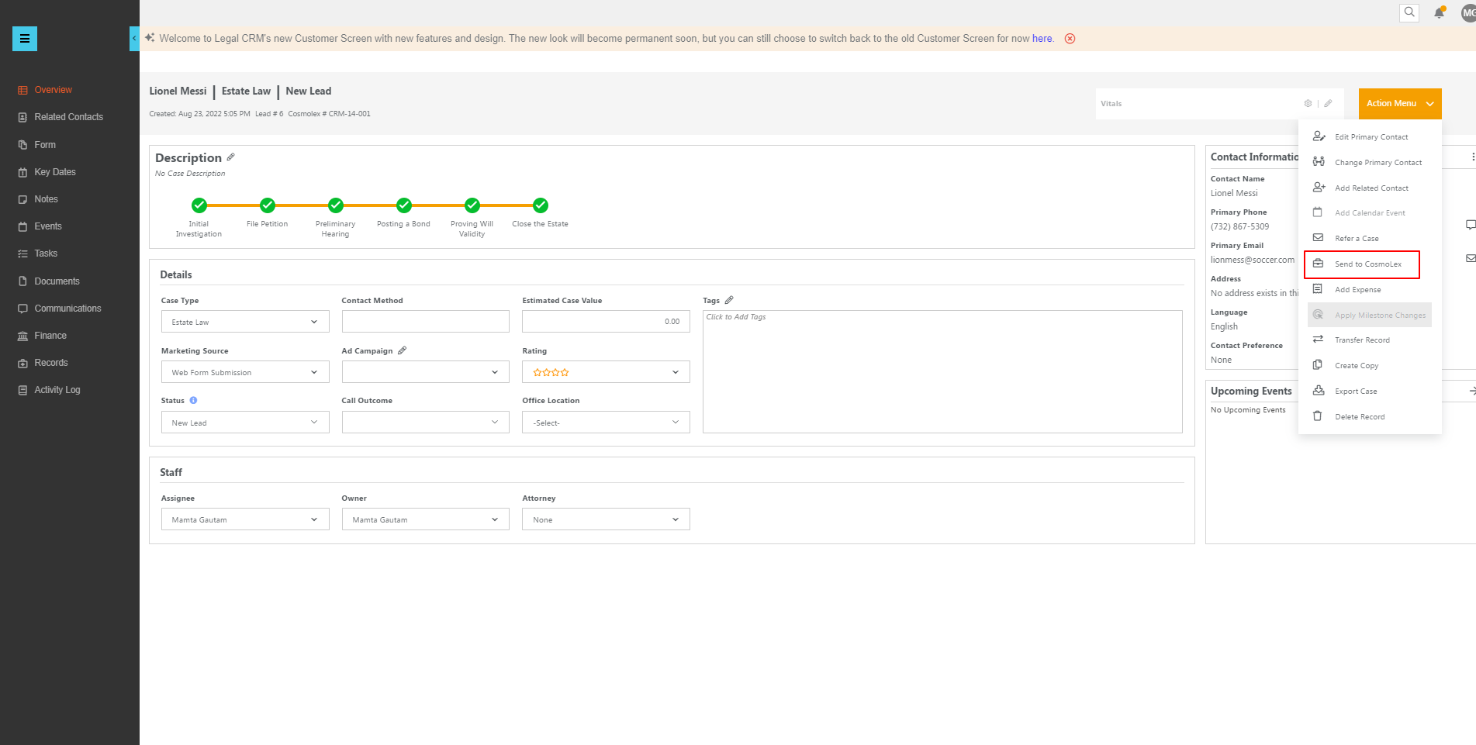The image size is (1476, 745).
Task: Open the notifications bell
Action: pyautogui.click(x=1439, y=13)
